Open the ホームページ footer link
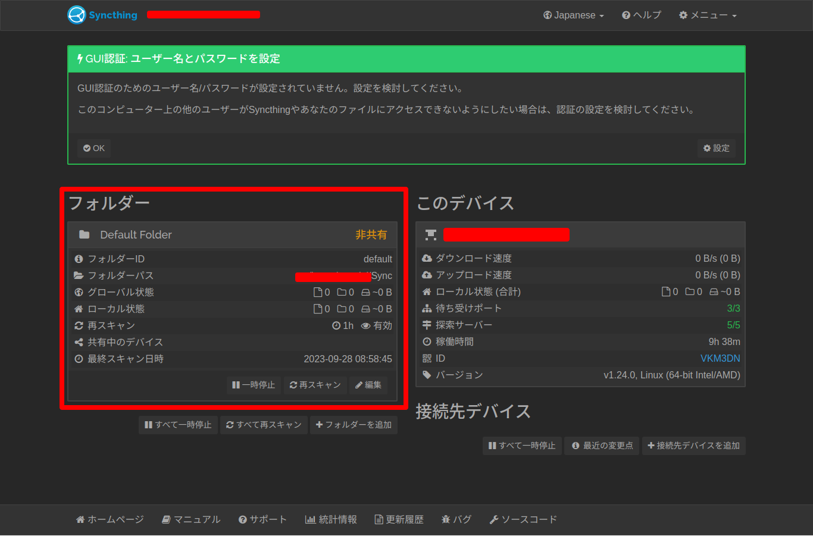Screen dimensions: 813x536 click(110, 519)
